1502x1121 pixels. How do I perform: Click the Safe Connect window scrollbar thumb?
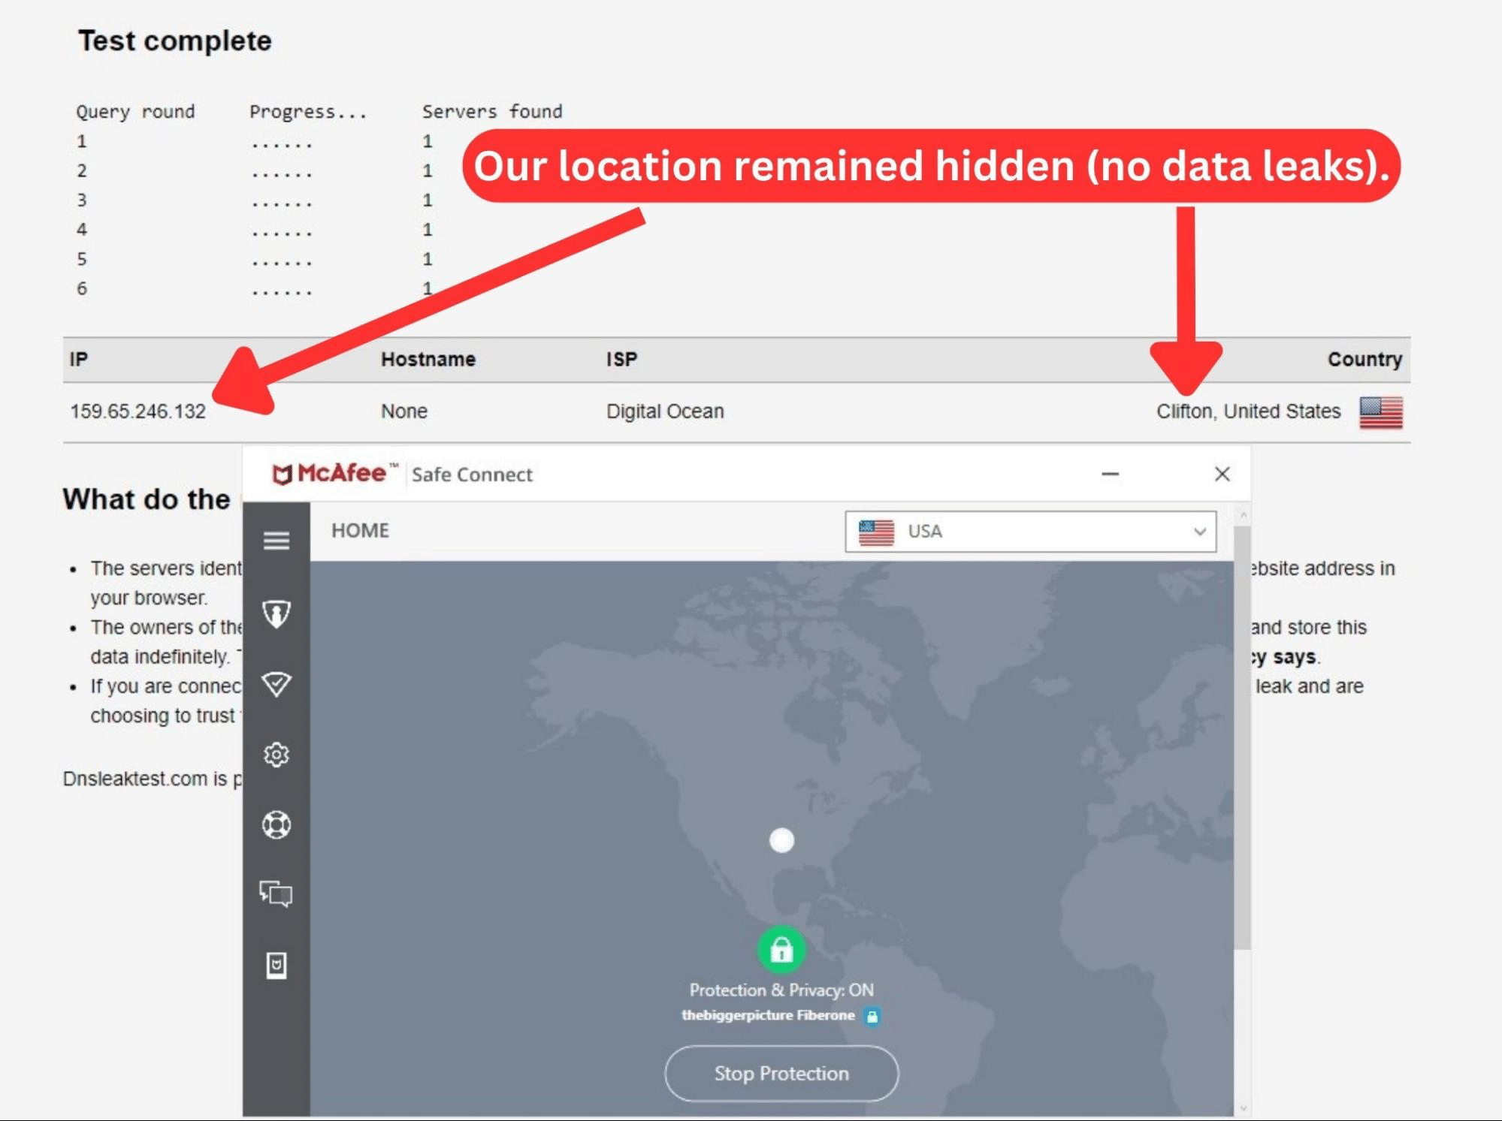coord(1242,737)
